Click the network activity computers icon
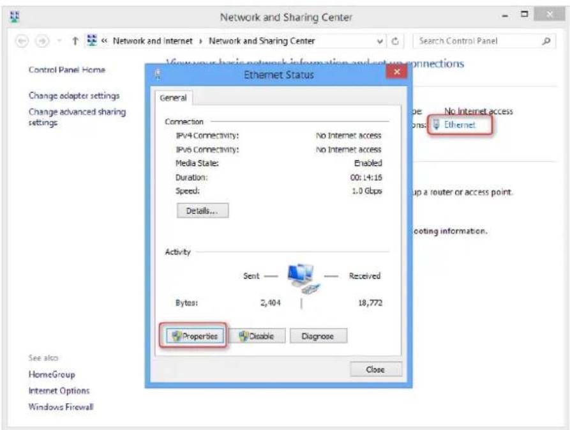Image resolution: width=570 pixels, height=430 pixels. click(x=303, y=279)
